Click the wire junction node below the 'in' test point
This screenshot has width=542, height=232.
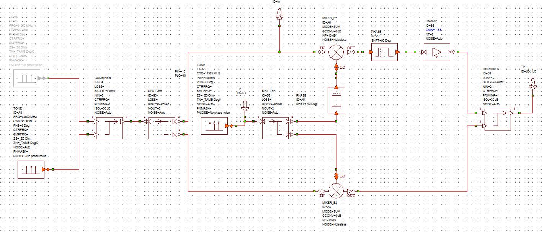pyautogui.click(x=280, y=52)
